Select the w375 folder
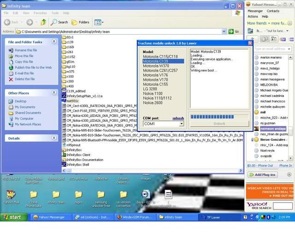 [68, 72]
